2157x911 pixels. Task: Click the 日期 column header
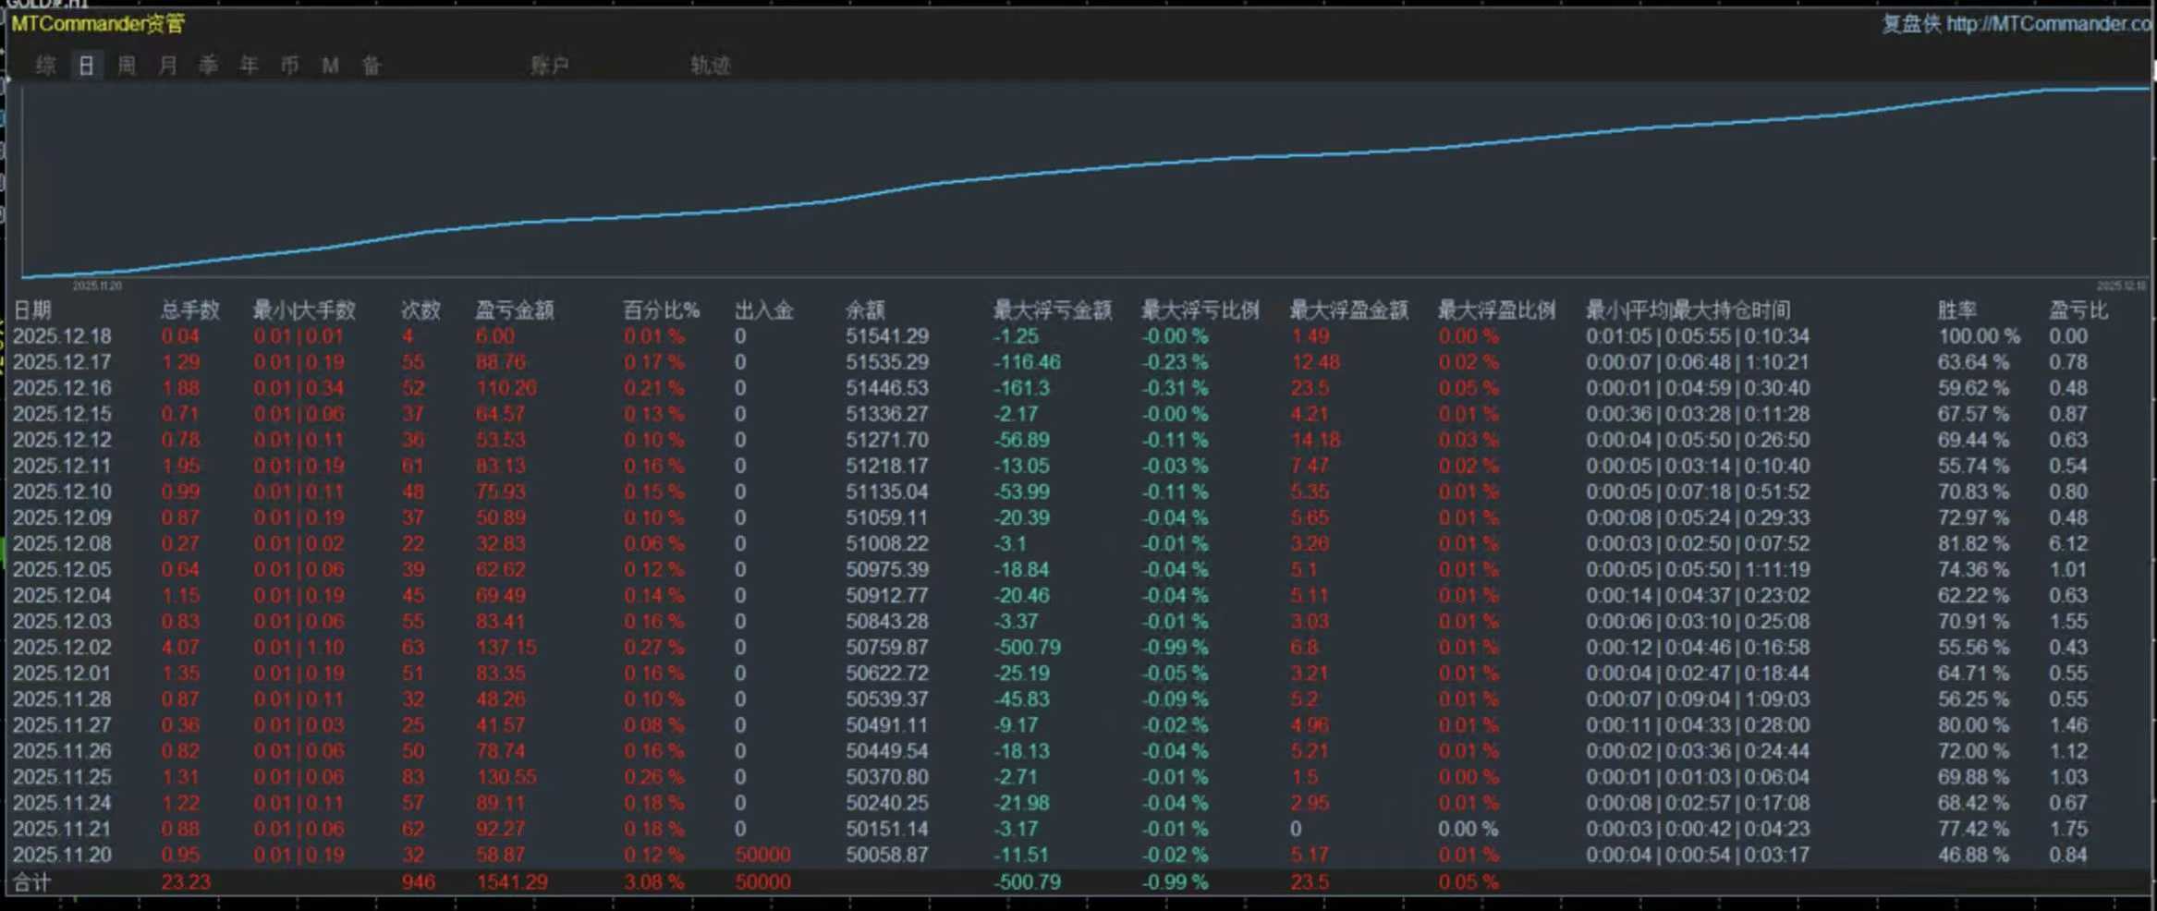point(32,310)
